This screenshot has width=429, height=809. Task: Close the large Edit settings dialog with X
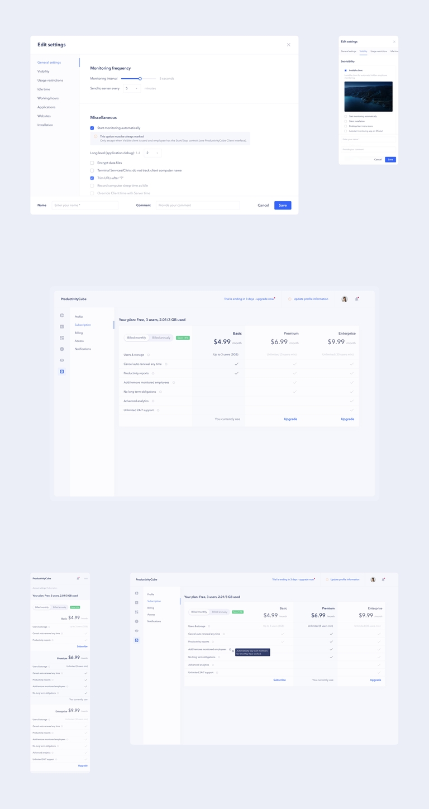pyautogui.click(x=289, y=45)
